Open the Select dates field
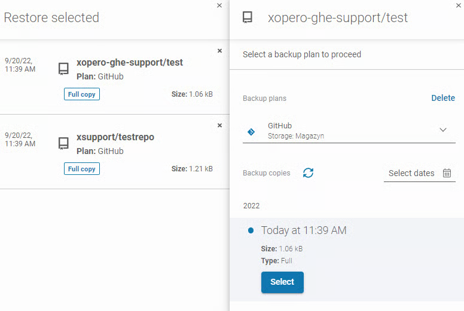The width and height of the screenshot is (464, 311). (411, 173)
